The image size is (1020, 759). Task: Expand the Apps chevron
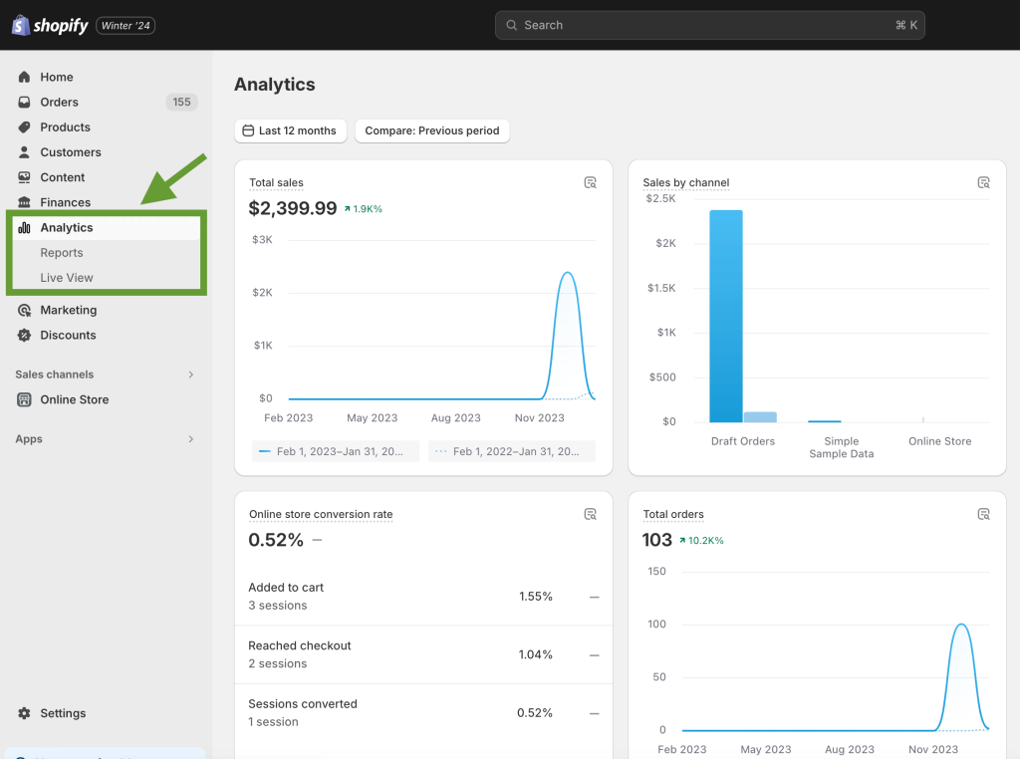(x=190, y=439)
